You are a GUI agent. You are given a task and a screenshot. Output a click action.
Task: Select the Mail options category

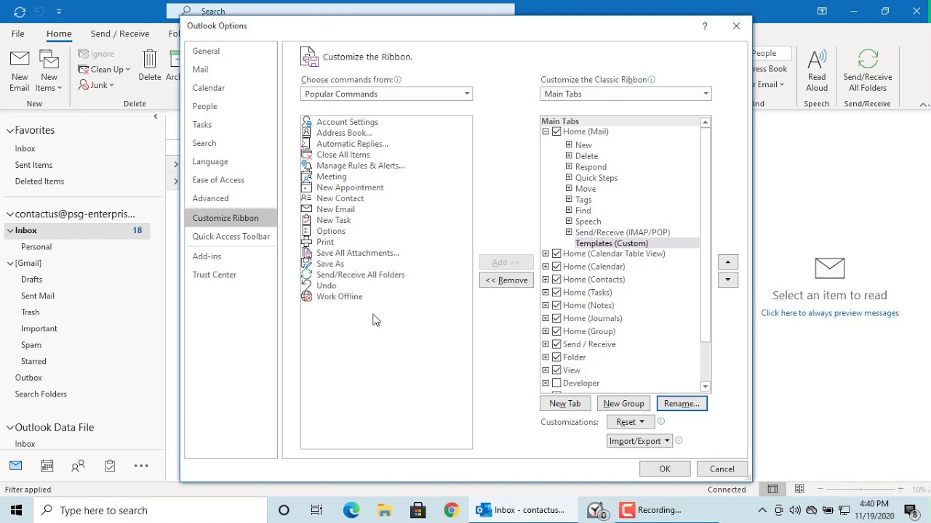click(x=231, y=70)
